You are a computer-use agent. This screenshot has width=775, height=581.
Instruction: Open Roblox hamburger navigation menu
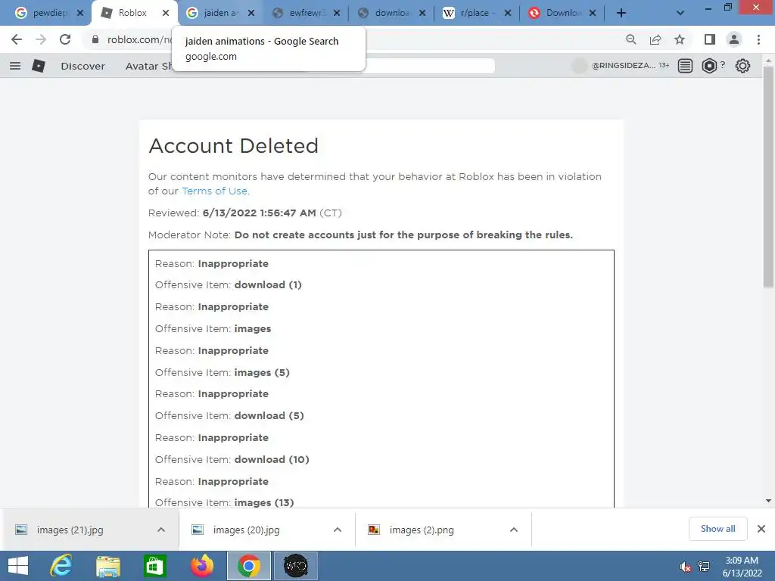tap(15, 66)
